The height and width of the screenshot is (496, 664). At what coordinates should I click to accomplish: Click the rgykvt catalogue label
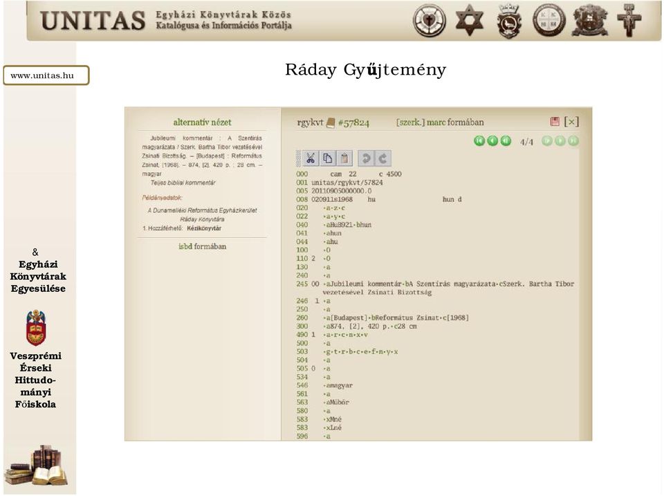310,123
